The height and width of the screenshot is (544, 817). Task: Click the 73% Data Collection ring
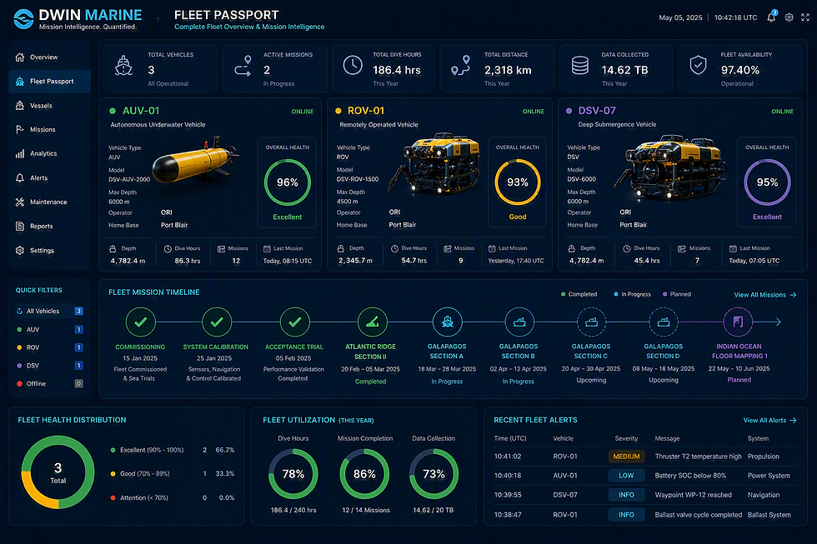coord(434,474)
